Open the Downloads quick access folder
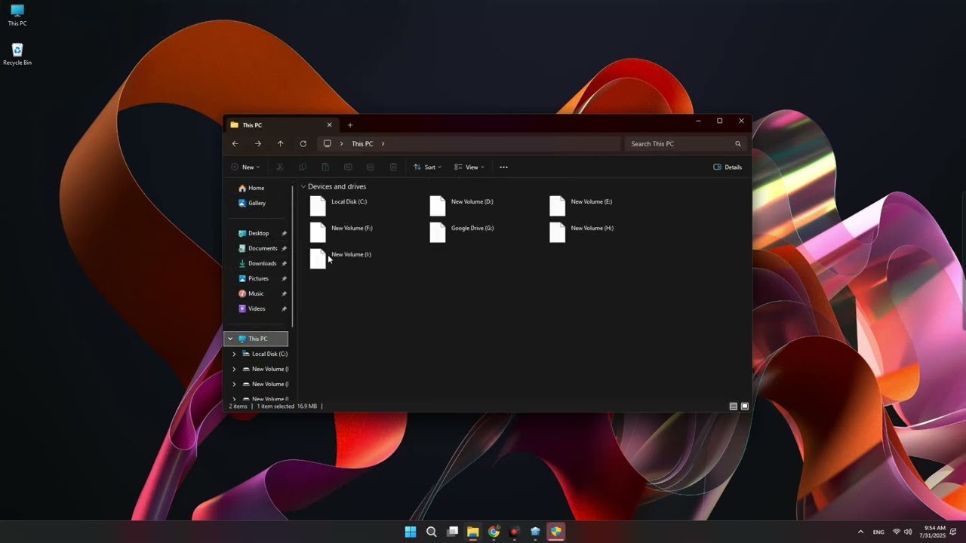966x543 pixels. pyautogui.click(x=257, y=263)
